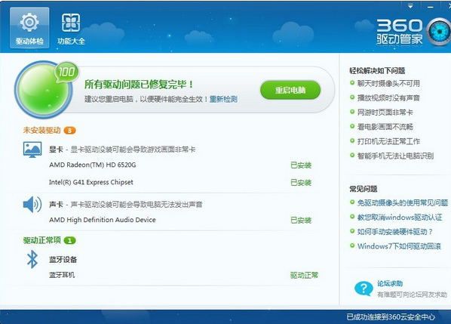Click the 显卡 display card icon
The width and height of the screenshot is (451, 324).
(32, 150)
